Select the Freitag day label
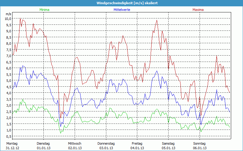243x151 pixels. 137,143
